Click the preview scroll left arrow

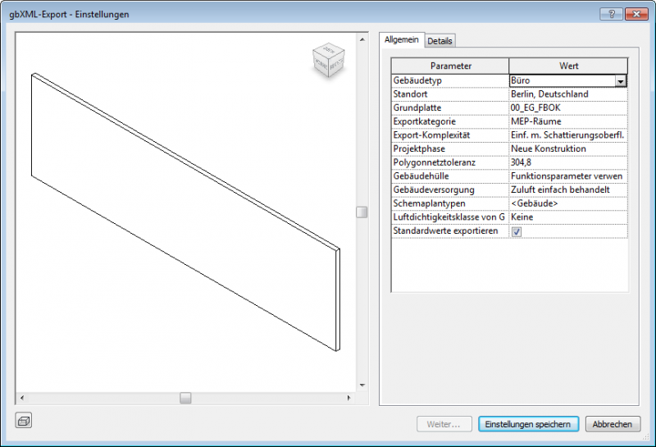coord(21,398)
